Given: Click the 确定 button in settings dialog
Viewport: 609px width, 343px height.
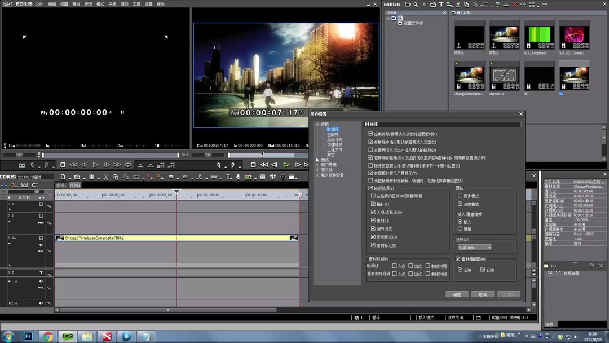Looking at the screenshot, I should click(457, 294).
